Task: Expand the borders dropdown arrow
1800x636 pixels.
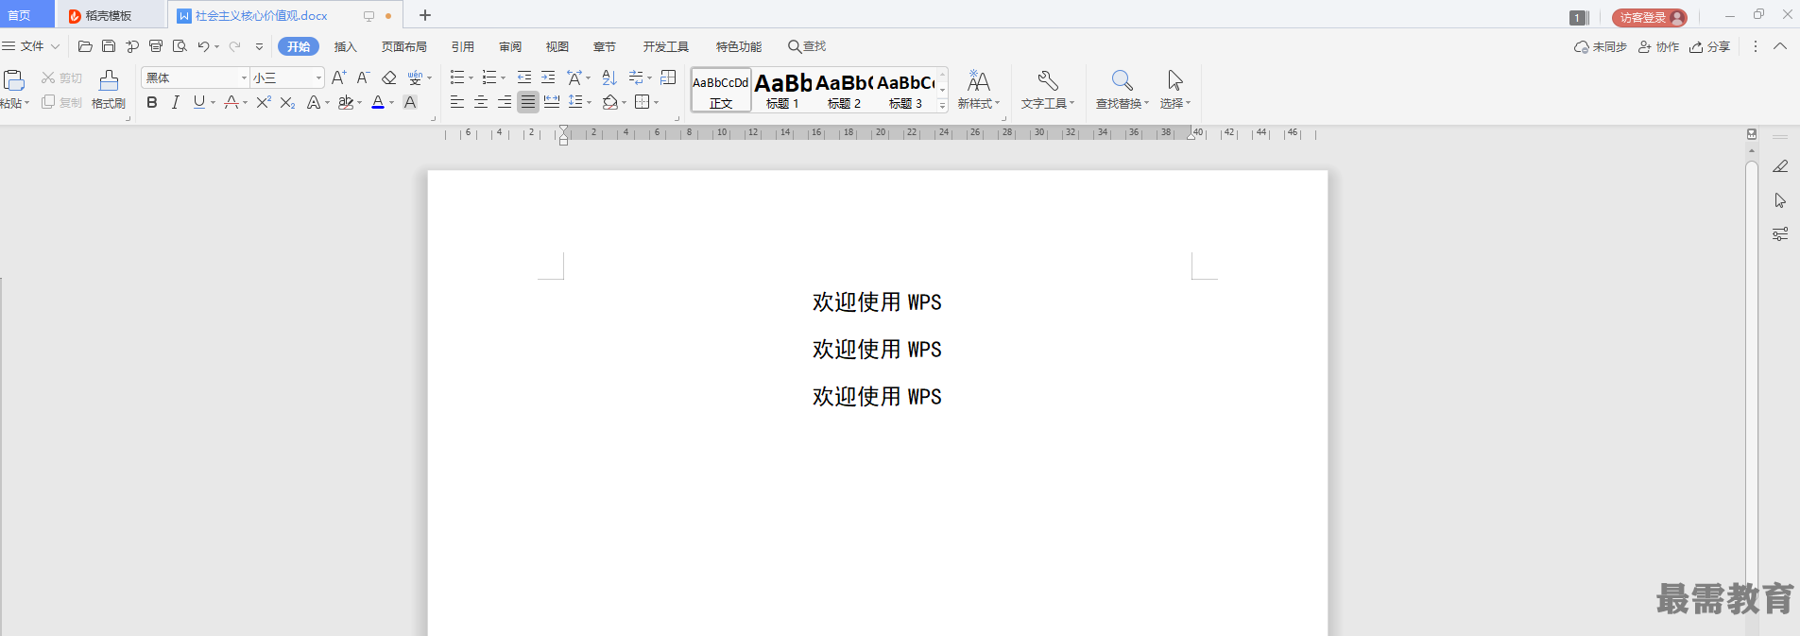Action: pyautogui.click(x=657, y=102)
